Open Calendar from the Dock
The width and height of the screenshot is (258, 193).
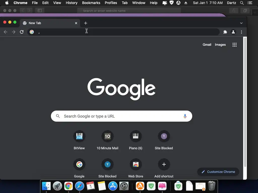tap(90, 186)
